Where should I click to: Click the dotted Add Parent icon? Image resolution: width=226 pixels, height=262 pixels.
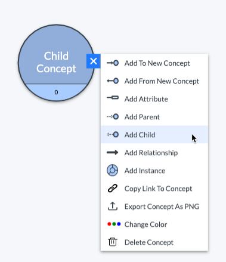pyautogui.click(x=113, y=117)
